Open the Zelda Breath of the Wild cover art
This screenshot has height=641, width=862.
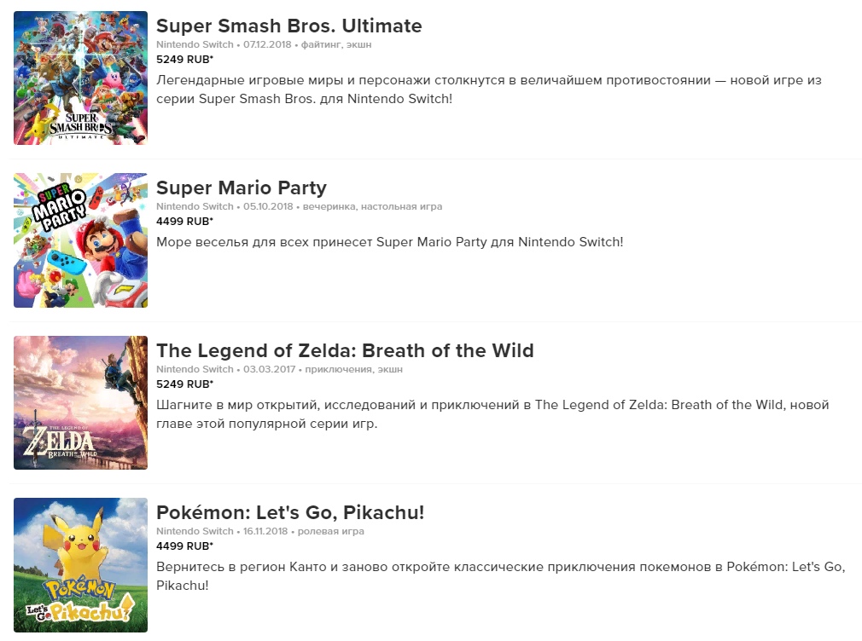80,402
